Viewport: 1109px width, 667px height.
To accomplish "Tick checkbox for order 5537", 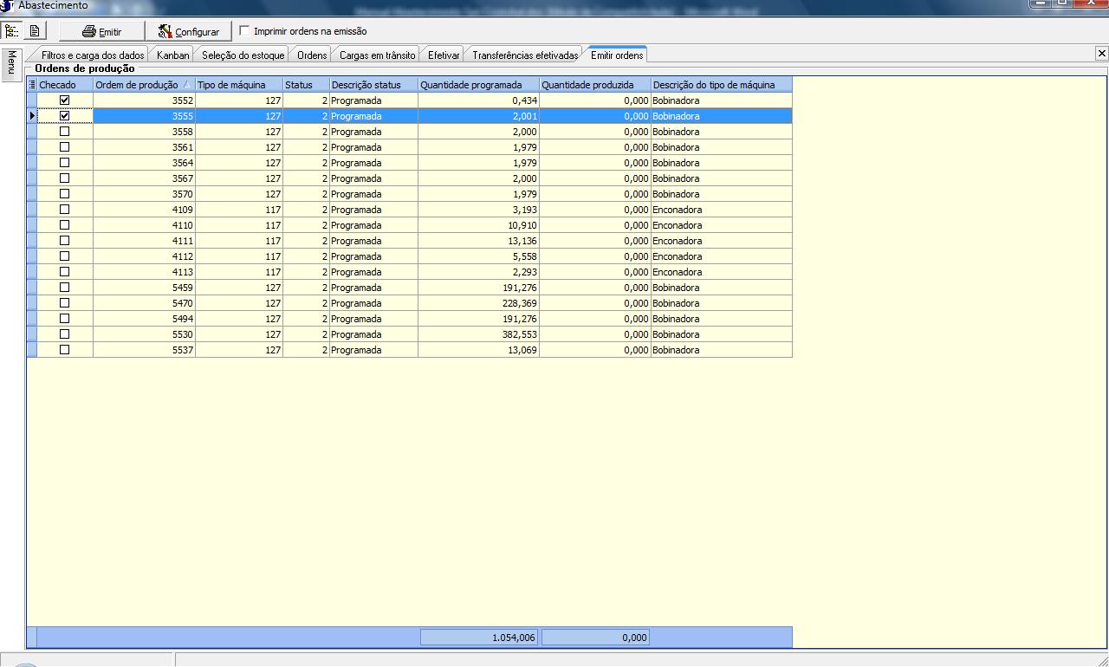I will [64, 350].
